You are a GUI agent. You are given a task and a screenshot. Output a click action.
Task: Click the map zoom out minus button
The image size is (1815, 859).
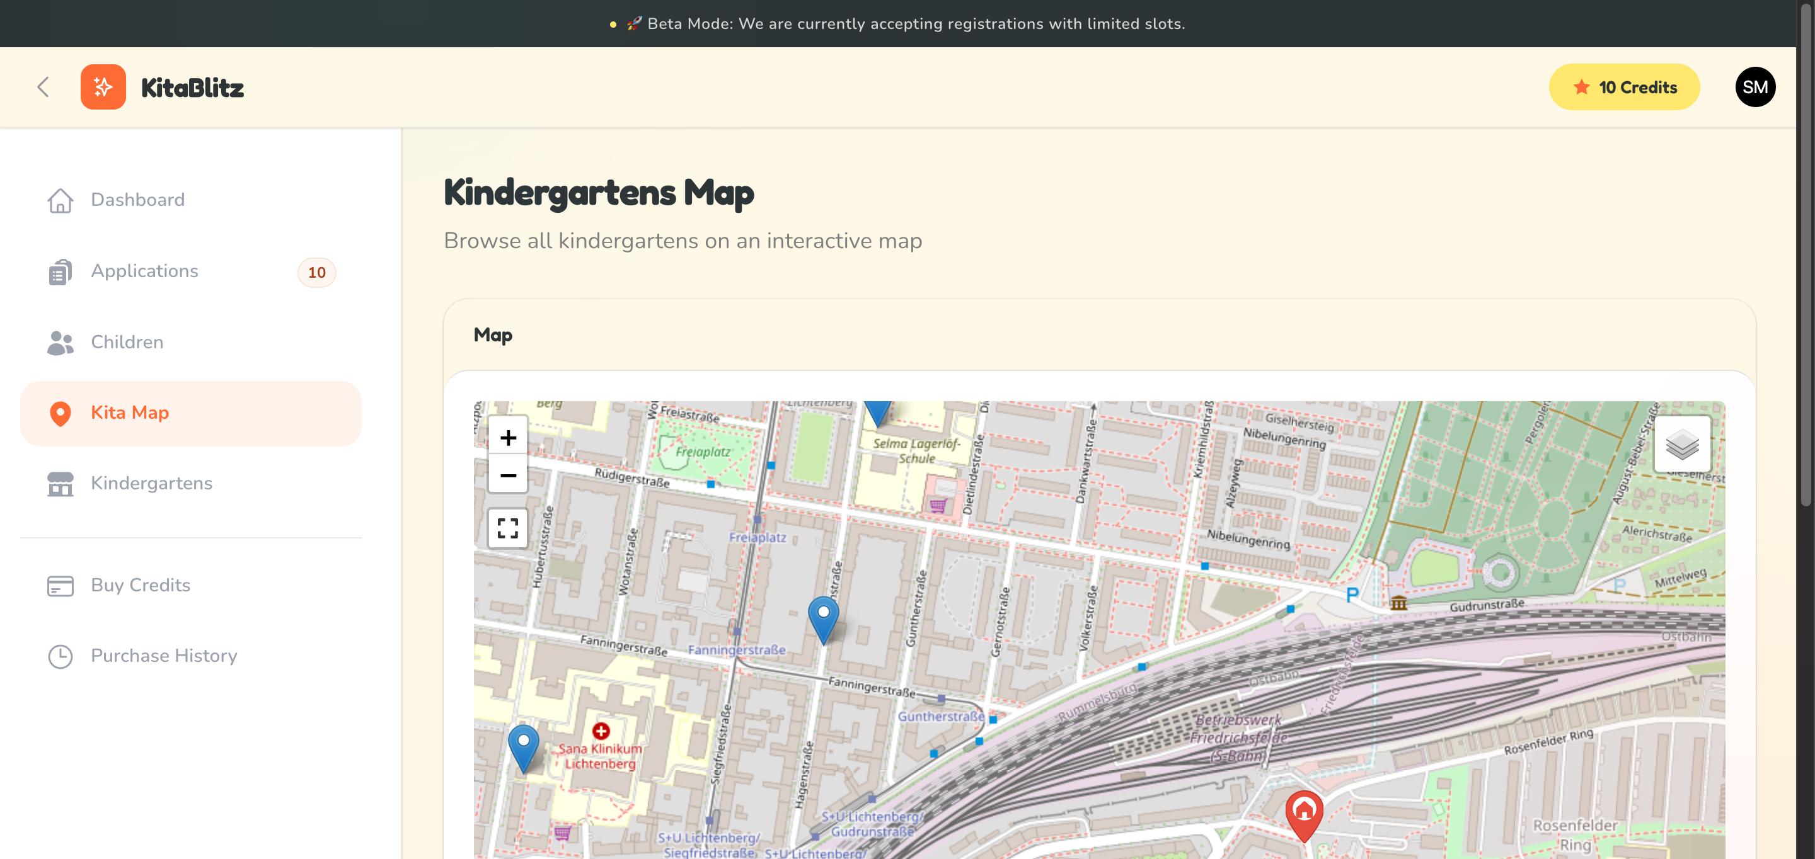[507, 475]
